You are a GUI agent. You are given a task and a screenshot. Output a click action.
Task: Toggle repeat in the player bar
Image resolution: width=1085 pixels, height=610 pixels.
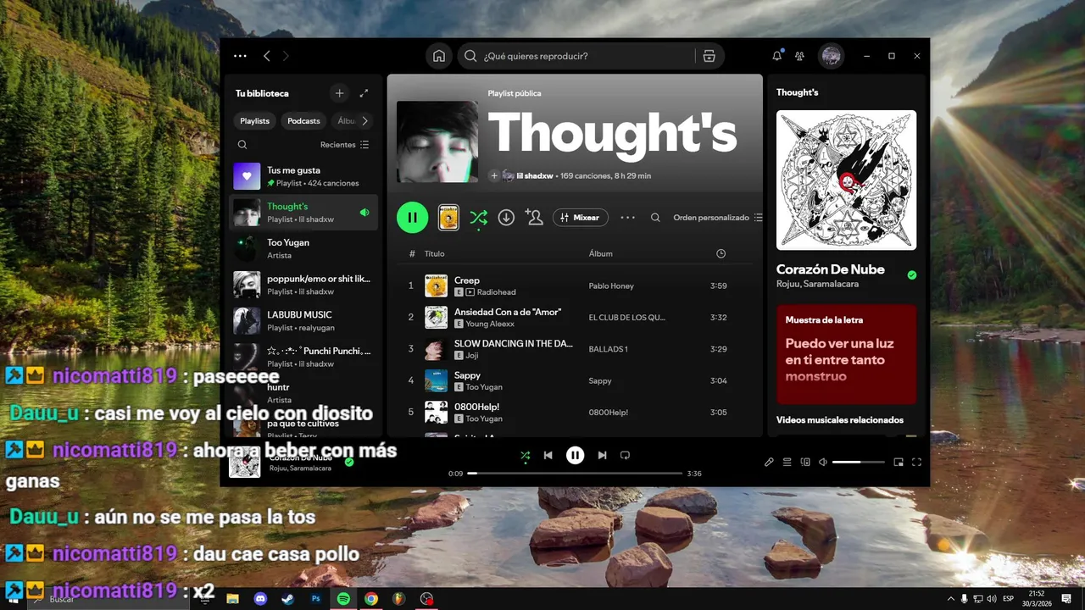point(625,455)
